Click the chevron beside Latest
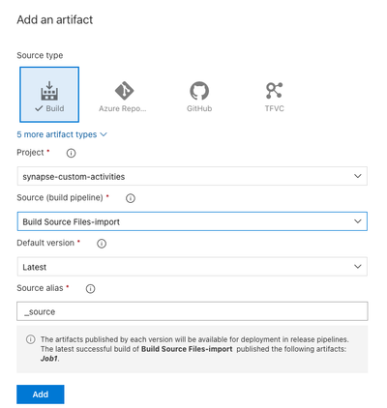The image size is (387, 408). click(358, 267)
